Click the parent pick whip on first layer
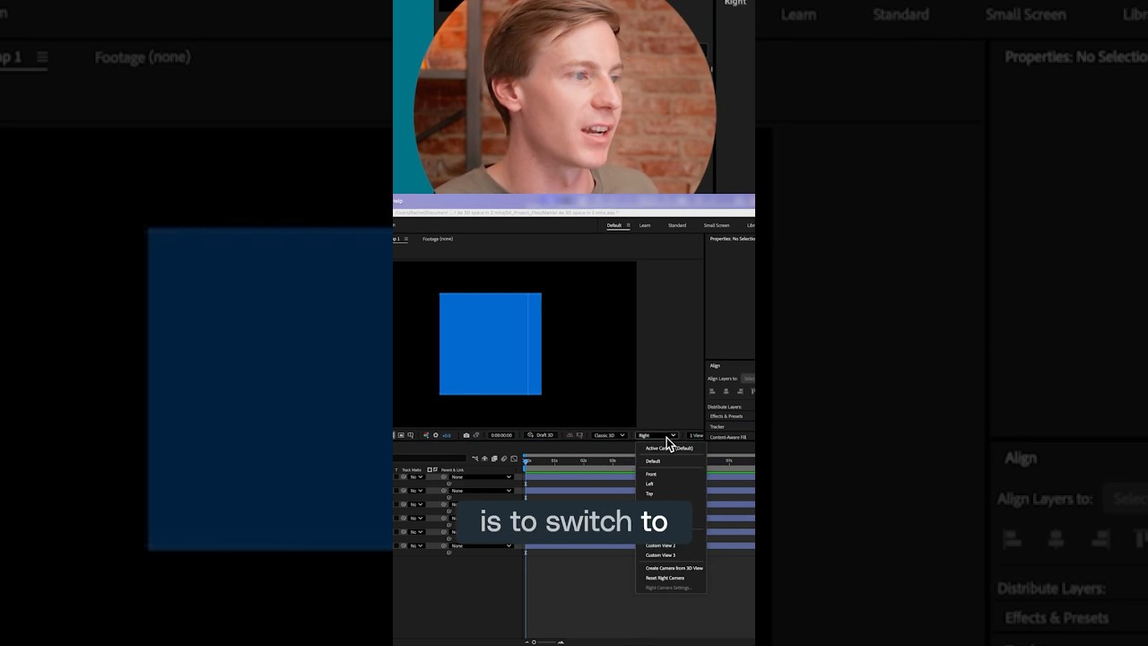Viewport: 1148px width, 646px height. (443, 476)
